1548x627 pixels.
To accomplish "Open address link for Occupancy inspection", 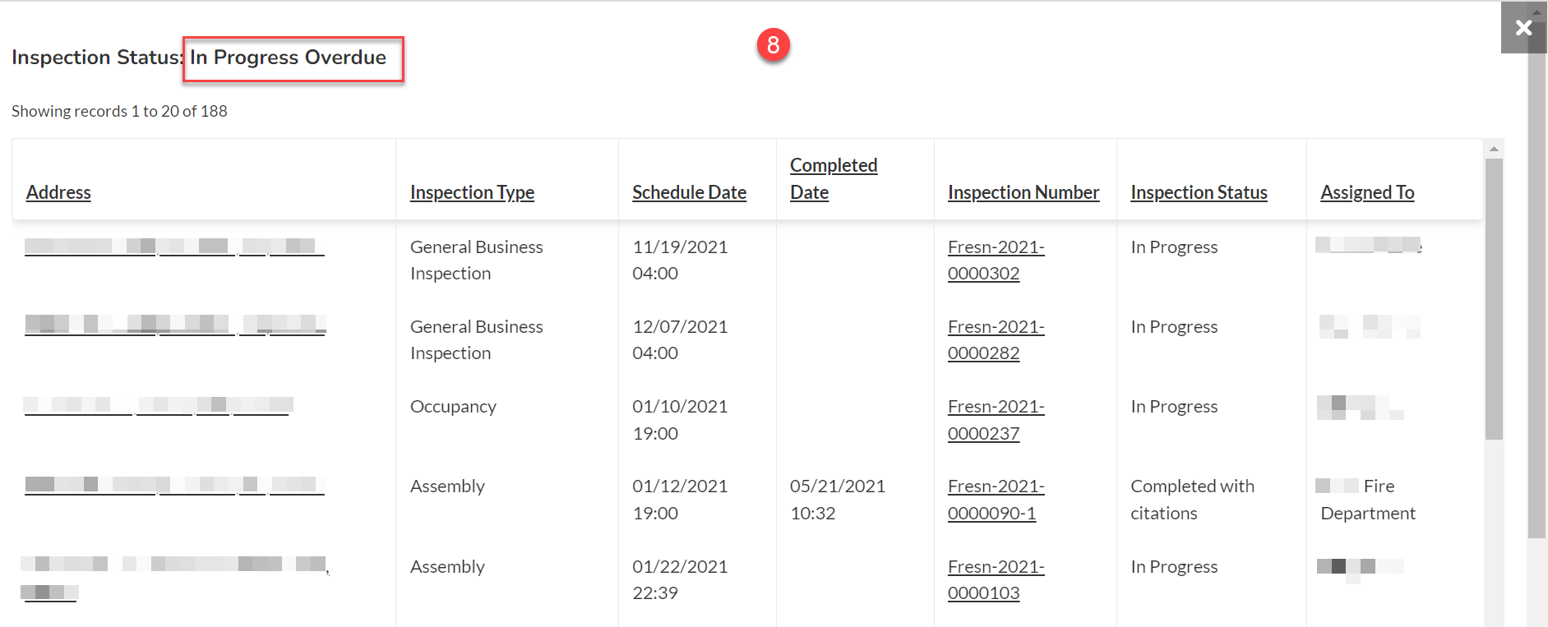I will click(x=158, y=405).
